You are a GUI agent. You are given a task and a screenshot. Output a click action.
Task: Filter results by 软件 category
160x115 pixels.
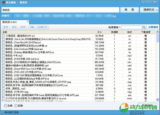[x=23, y=27]
